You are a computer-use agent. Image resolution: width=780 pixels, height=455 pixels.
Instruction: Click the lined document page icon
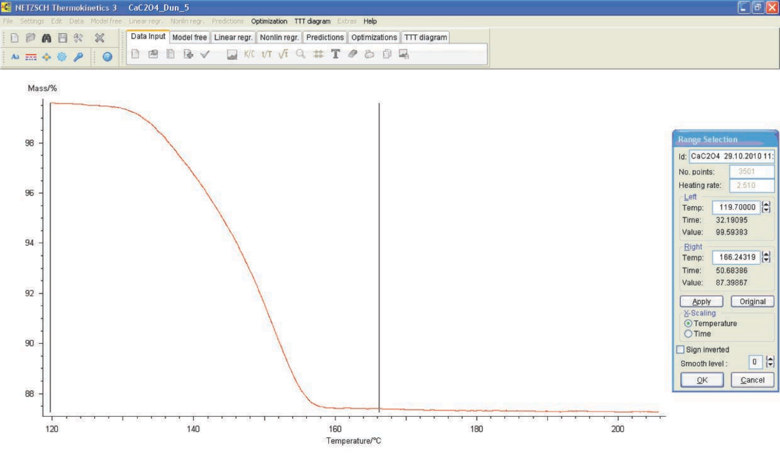click(x=171, y=54)
